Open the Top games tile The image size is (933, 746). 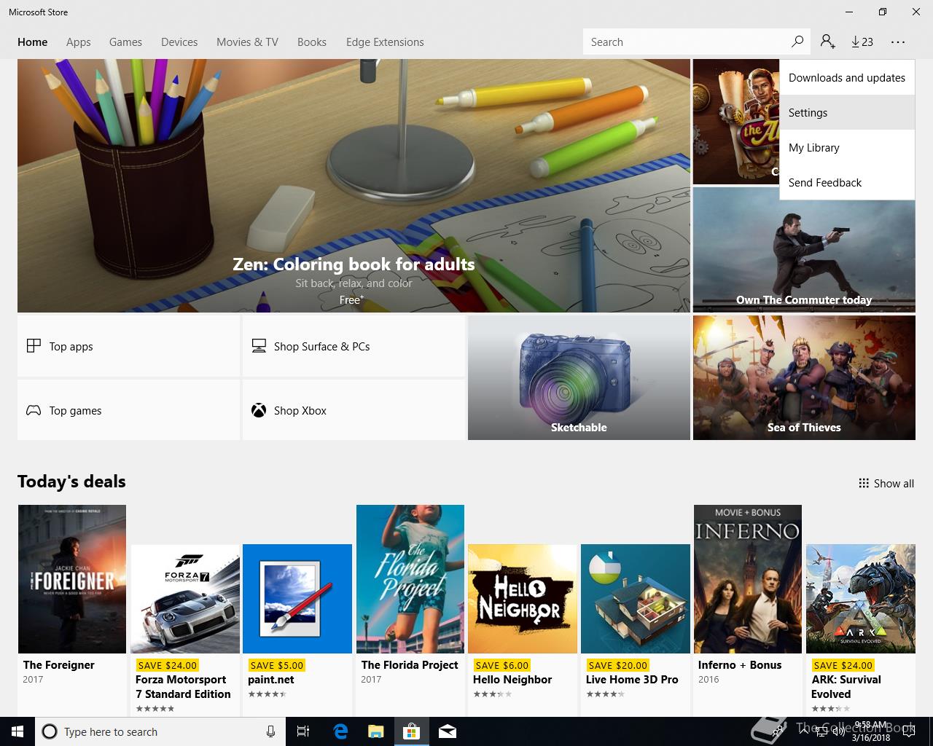click(128, 410)
